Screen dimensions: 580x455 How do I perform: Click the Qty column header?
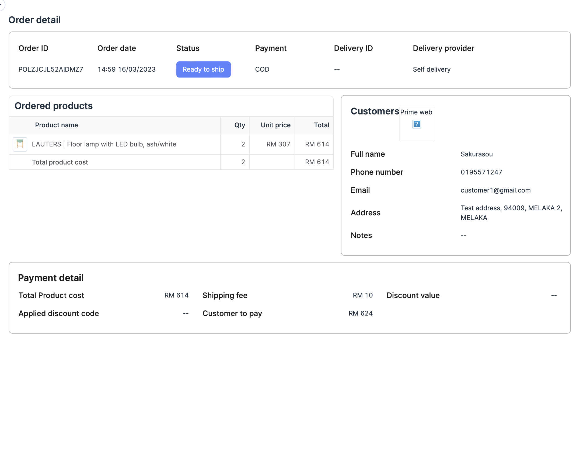tap(239, 125)
